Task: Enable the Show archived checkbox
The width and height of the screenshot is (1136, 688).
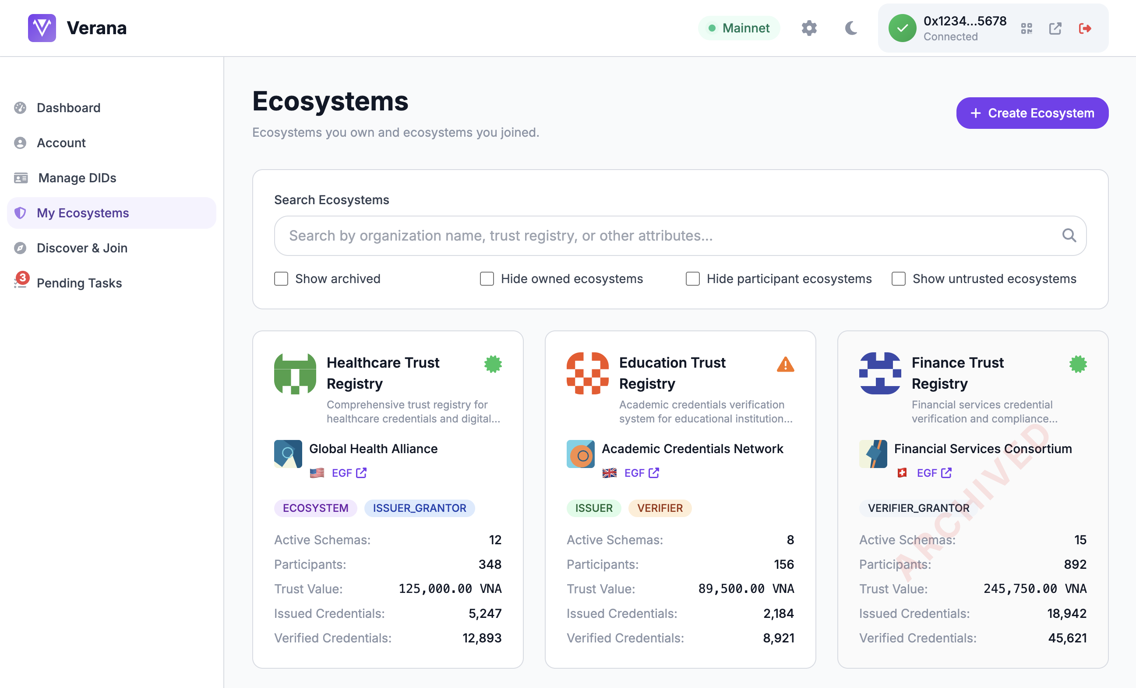Action: (281, 279)
